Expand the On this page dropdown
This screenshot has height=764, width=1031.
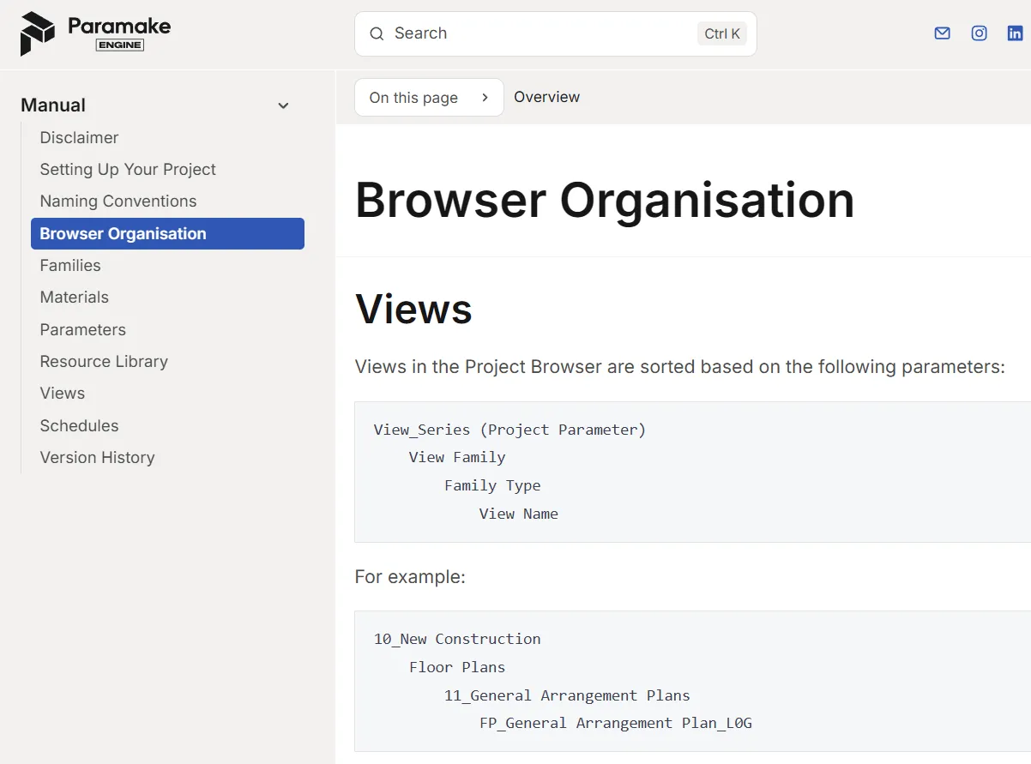[429, 98]
